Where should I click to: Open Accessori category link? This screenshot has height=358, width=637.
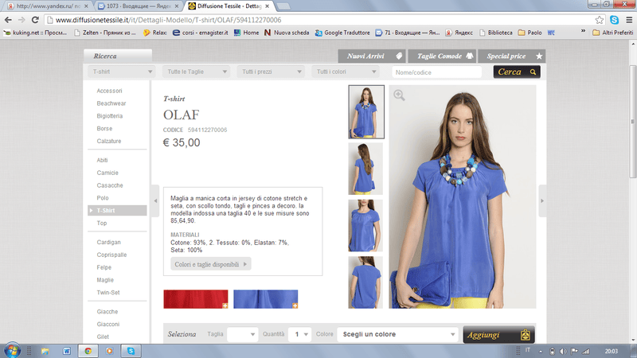coord(109,91)
